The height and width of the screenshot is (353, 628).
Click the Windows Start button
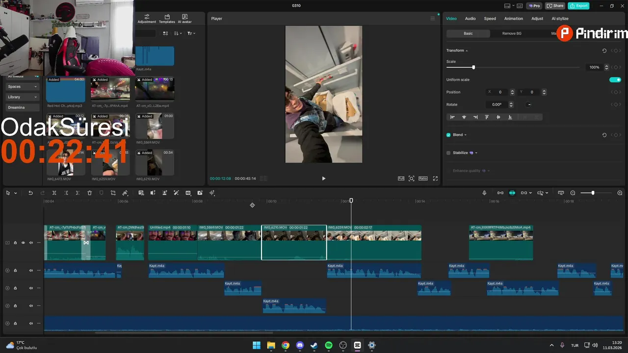257,346
